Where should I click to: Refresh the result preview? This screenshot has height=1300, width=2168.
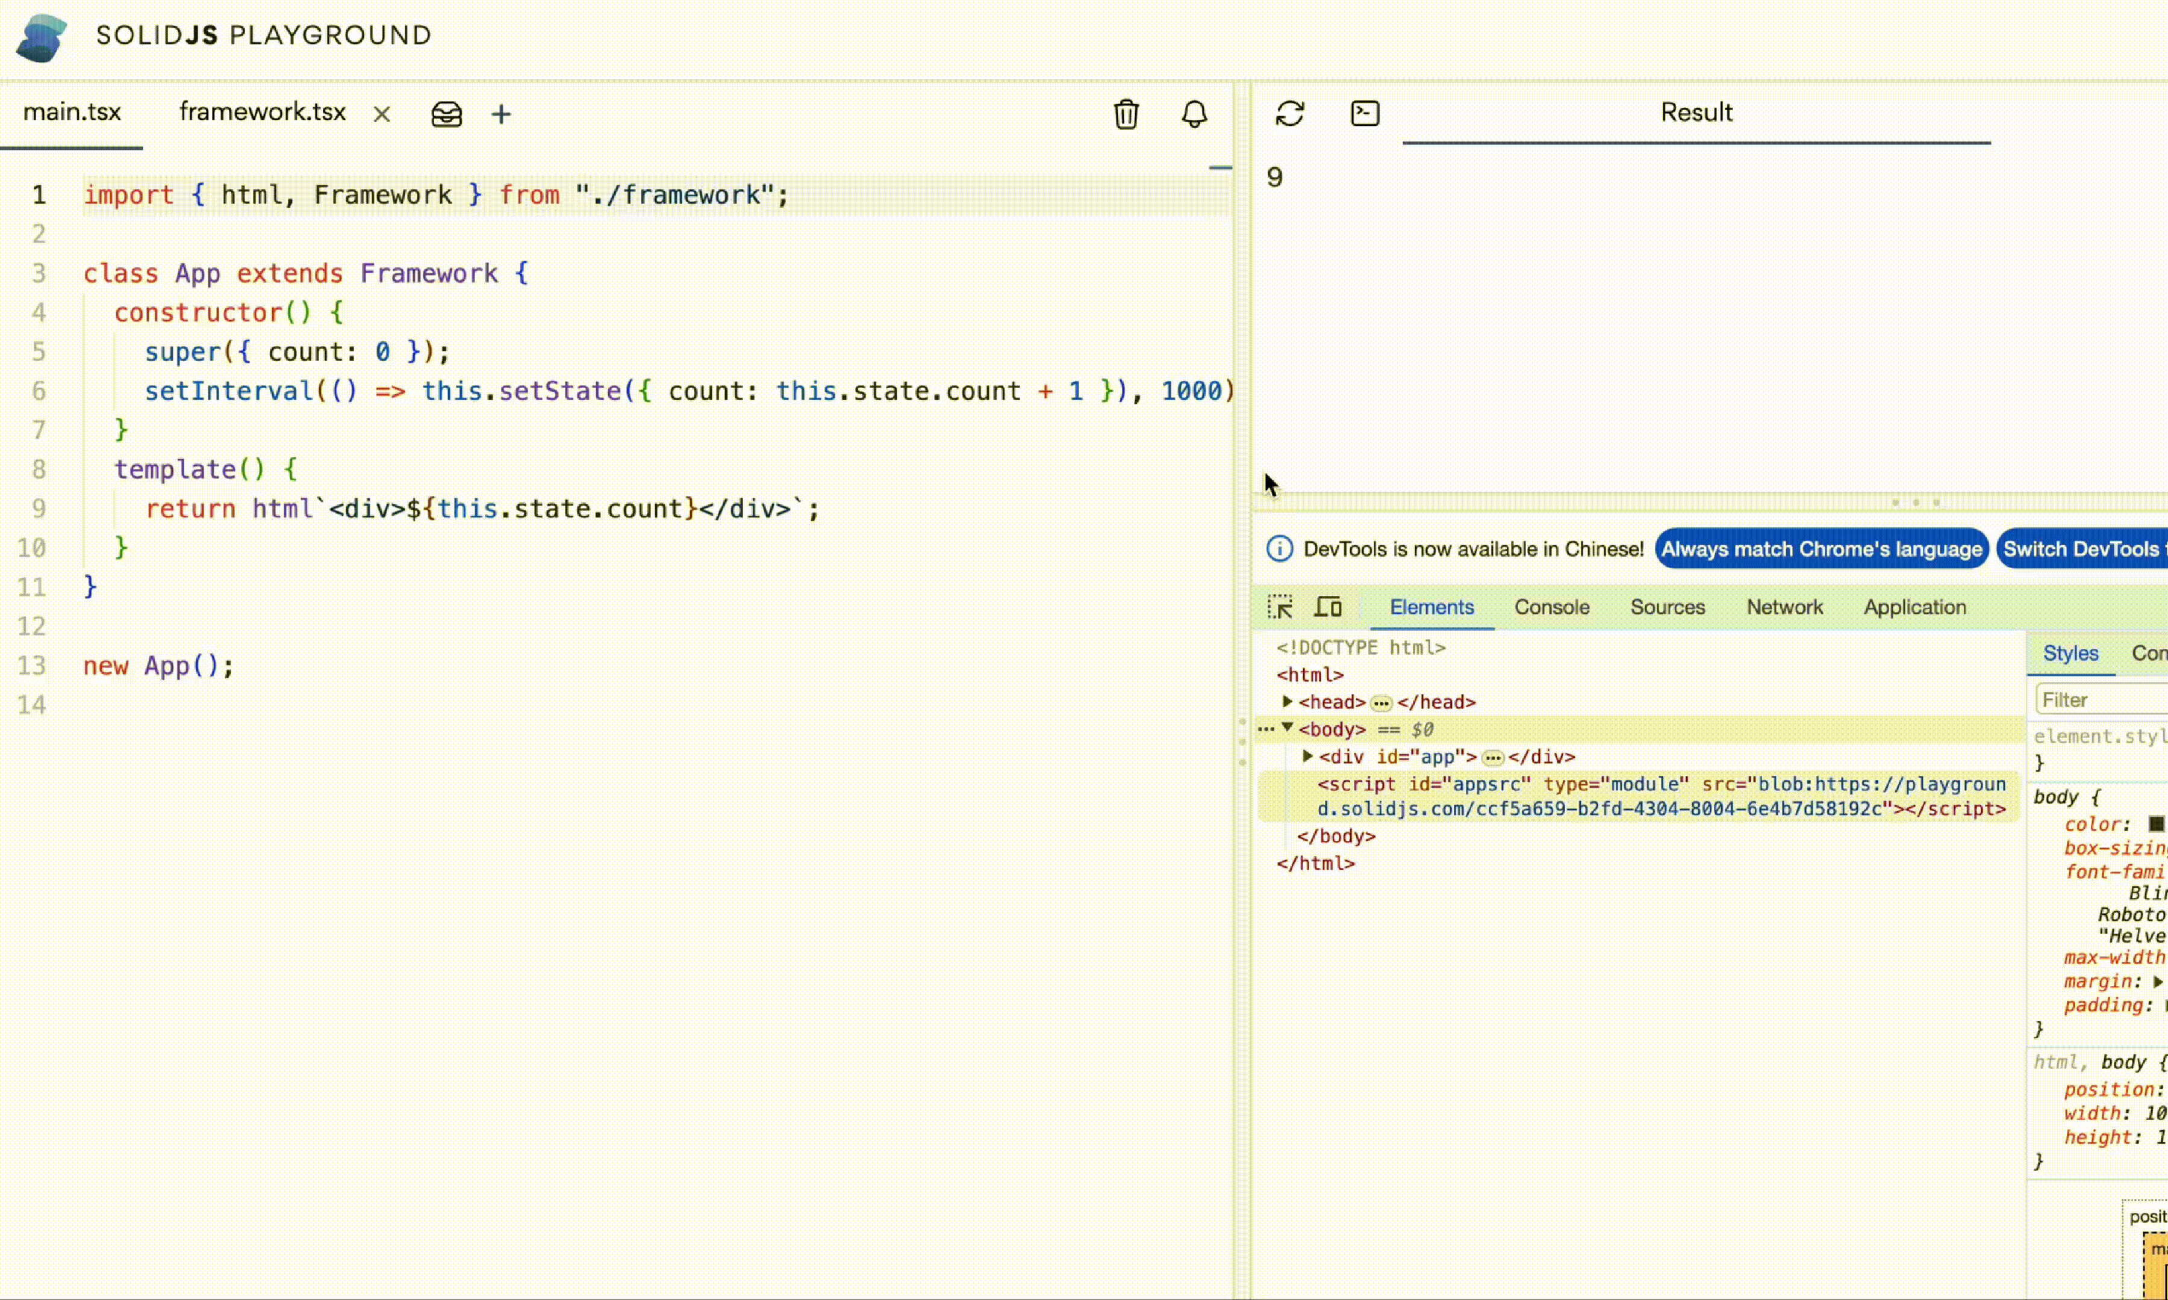(x=1289, y=113)
